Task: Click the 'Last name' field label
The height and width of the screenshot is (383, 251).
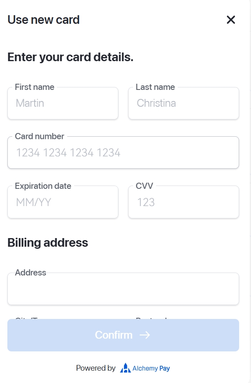Action: pos(155,87)
